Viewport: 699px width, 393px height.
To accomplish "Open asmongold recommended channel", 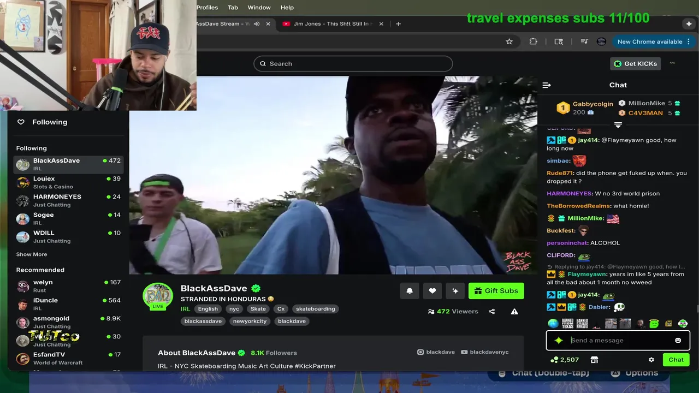I will pos(68,322).
